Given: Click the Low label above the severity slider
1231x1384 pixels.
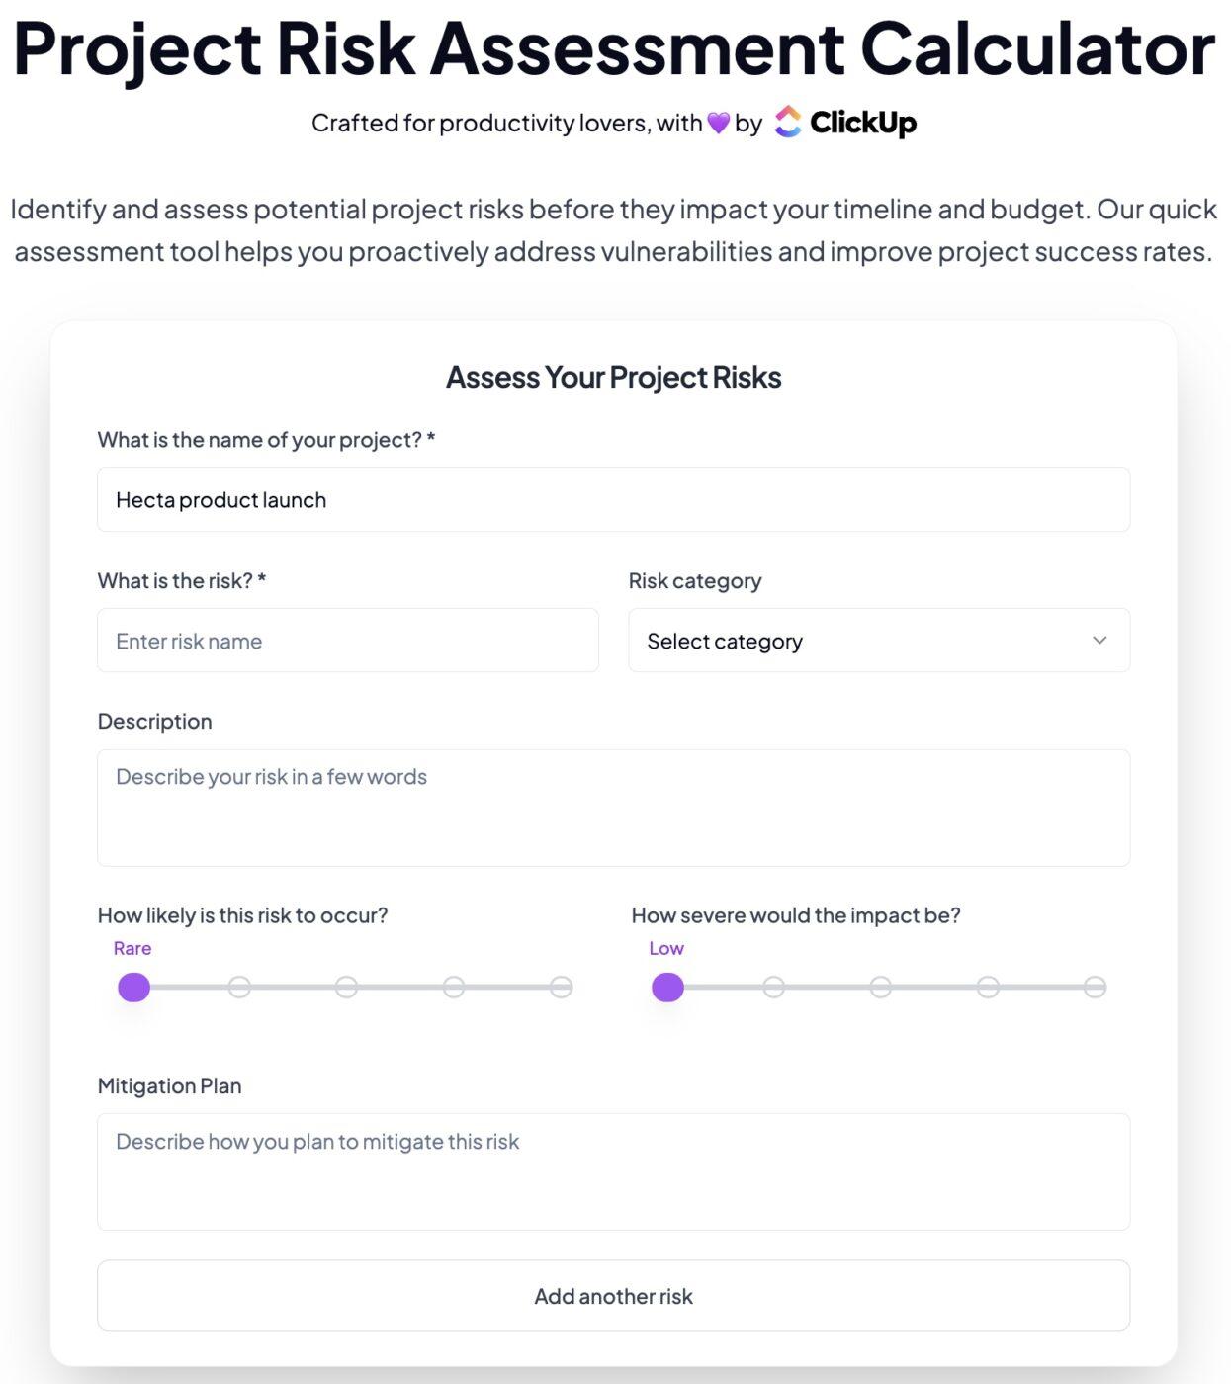Looking at the screenshot, I should [665, 948].
